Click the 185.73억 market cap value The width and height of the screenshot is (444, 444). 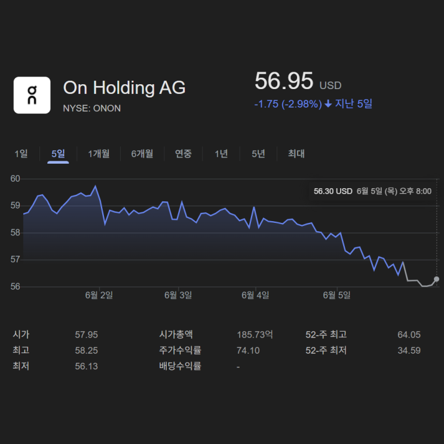point(255,335)
